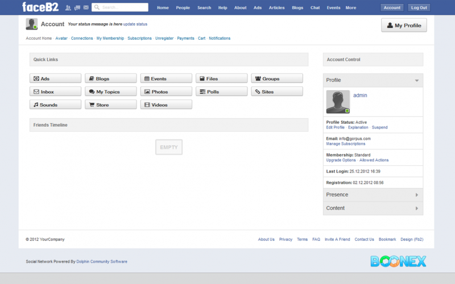455x284 pixels.
Task: Open the Sites quick link
Action: tap(277, 91)
